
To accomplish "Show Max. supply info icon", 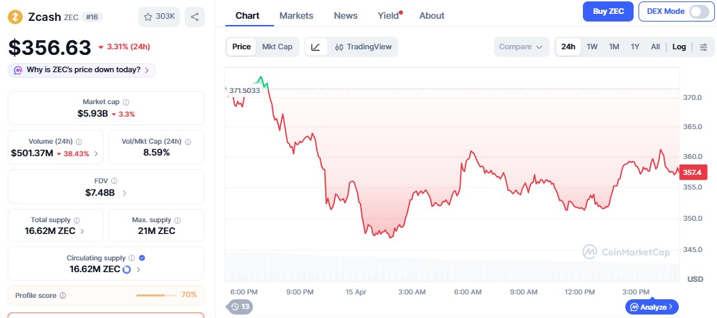I will tap(177, 220).
